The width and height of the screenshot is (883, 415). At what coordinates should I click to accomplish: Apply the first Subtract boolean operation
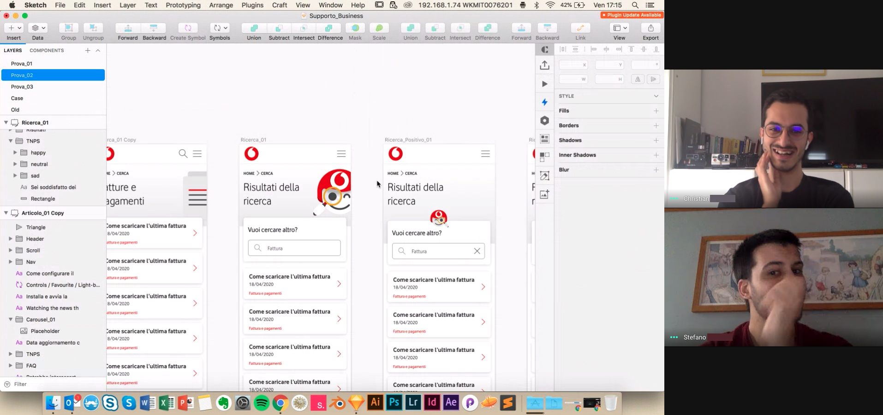tap(279, 28)
